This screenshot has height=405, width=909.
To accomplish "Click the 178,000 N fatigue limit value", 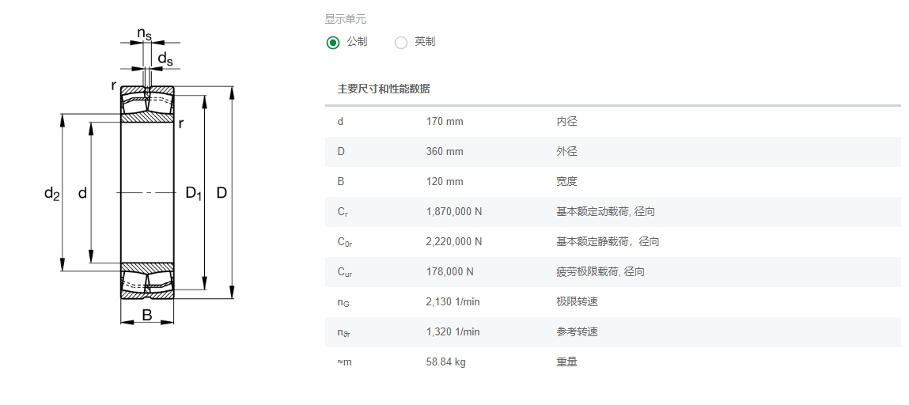I will point(450,272).
